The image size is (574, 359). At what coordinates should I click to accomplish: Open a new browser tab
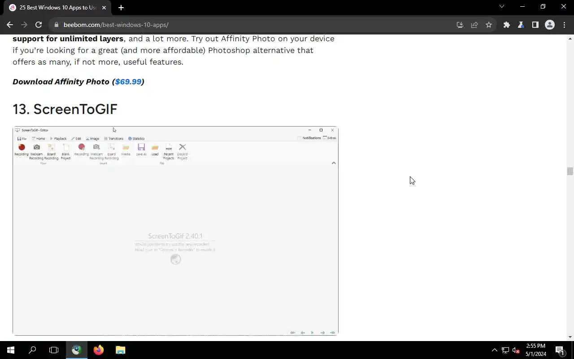(121, 8)
